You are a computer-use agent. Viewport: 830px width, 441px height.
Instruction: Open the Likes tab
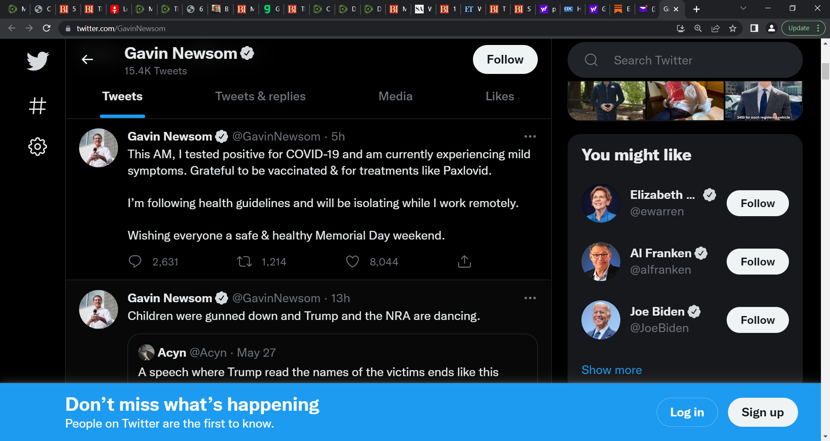(x=500, y=96)
